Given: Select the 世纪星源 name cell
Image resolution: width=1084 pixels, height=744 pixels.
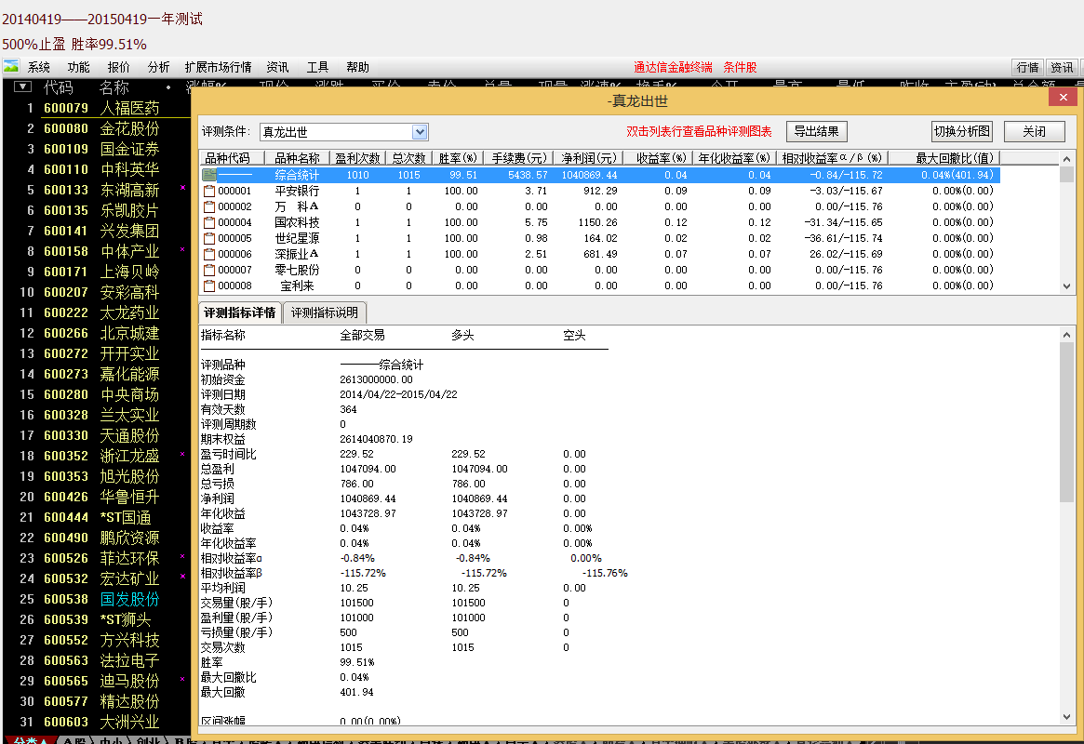Looking at the screenshot, I should (x=297, y=238).
